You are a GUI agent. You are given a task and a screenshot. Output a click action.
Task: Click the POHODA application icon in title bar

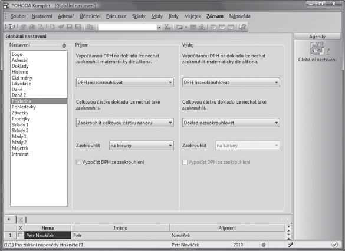click(6, 5)
